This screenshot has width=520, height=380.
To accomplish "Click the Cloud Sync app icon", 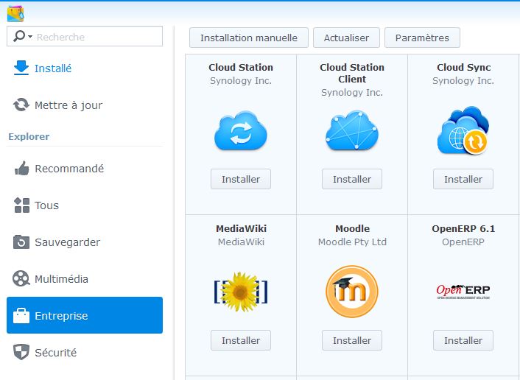I will pyautogui.click(x=463, y=132).
